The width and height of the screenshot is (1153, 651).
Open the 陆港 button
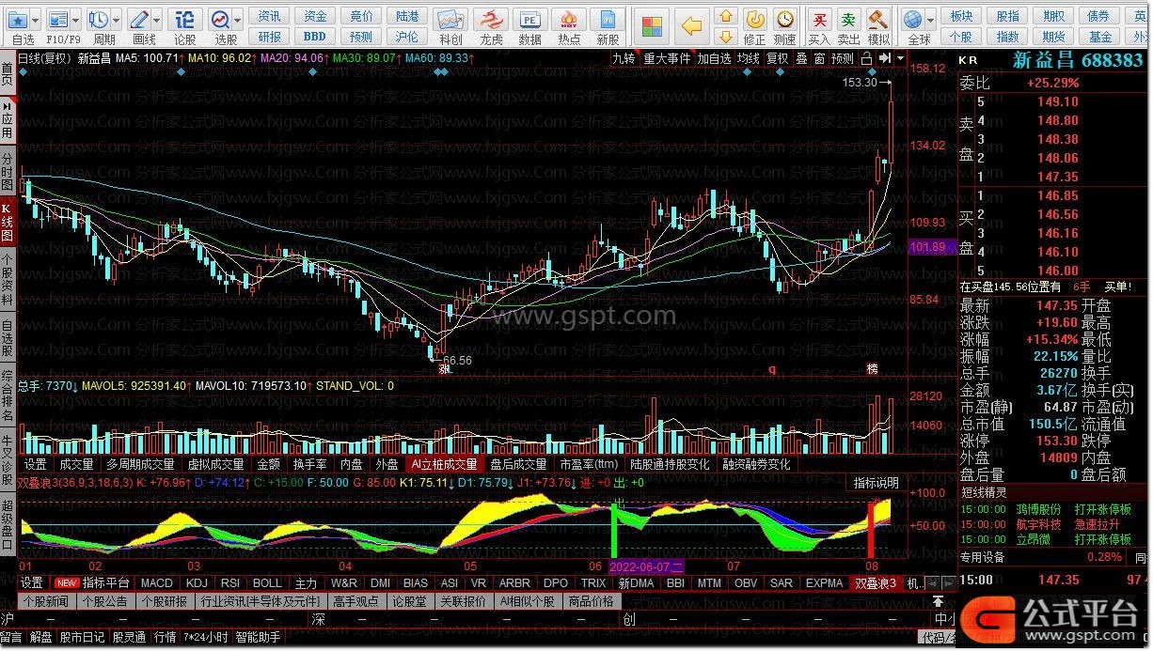click(x=407, y=16)
